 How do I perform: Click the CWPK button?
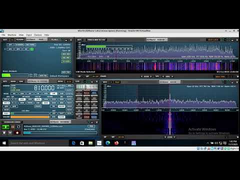[38, 99]
